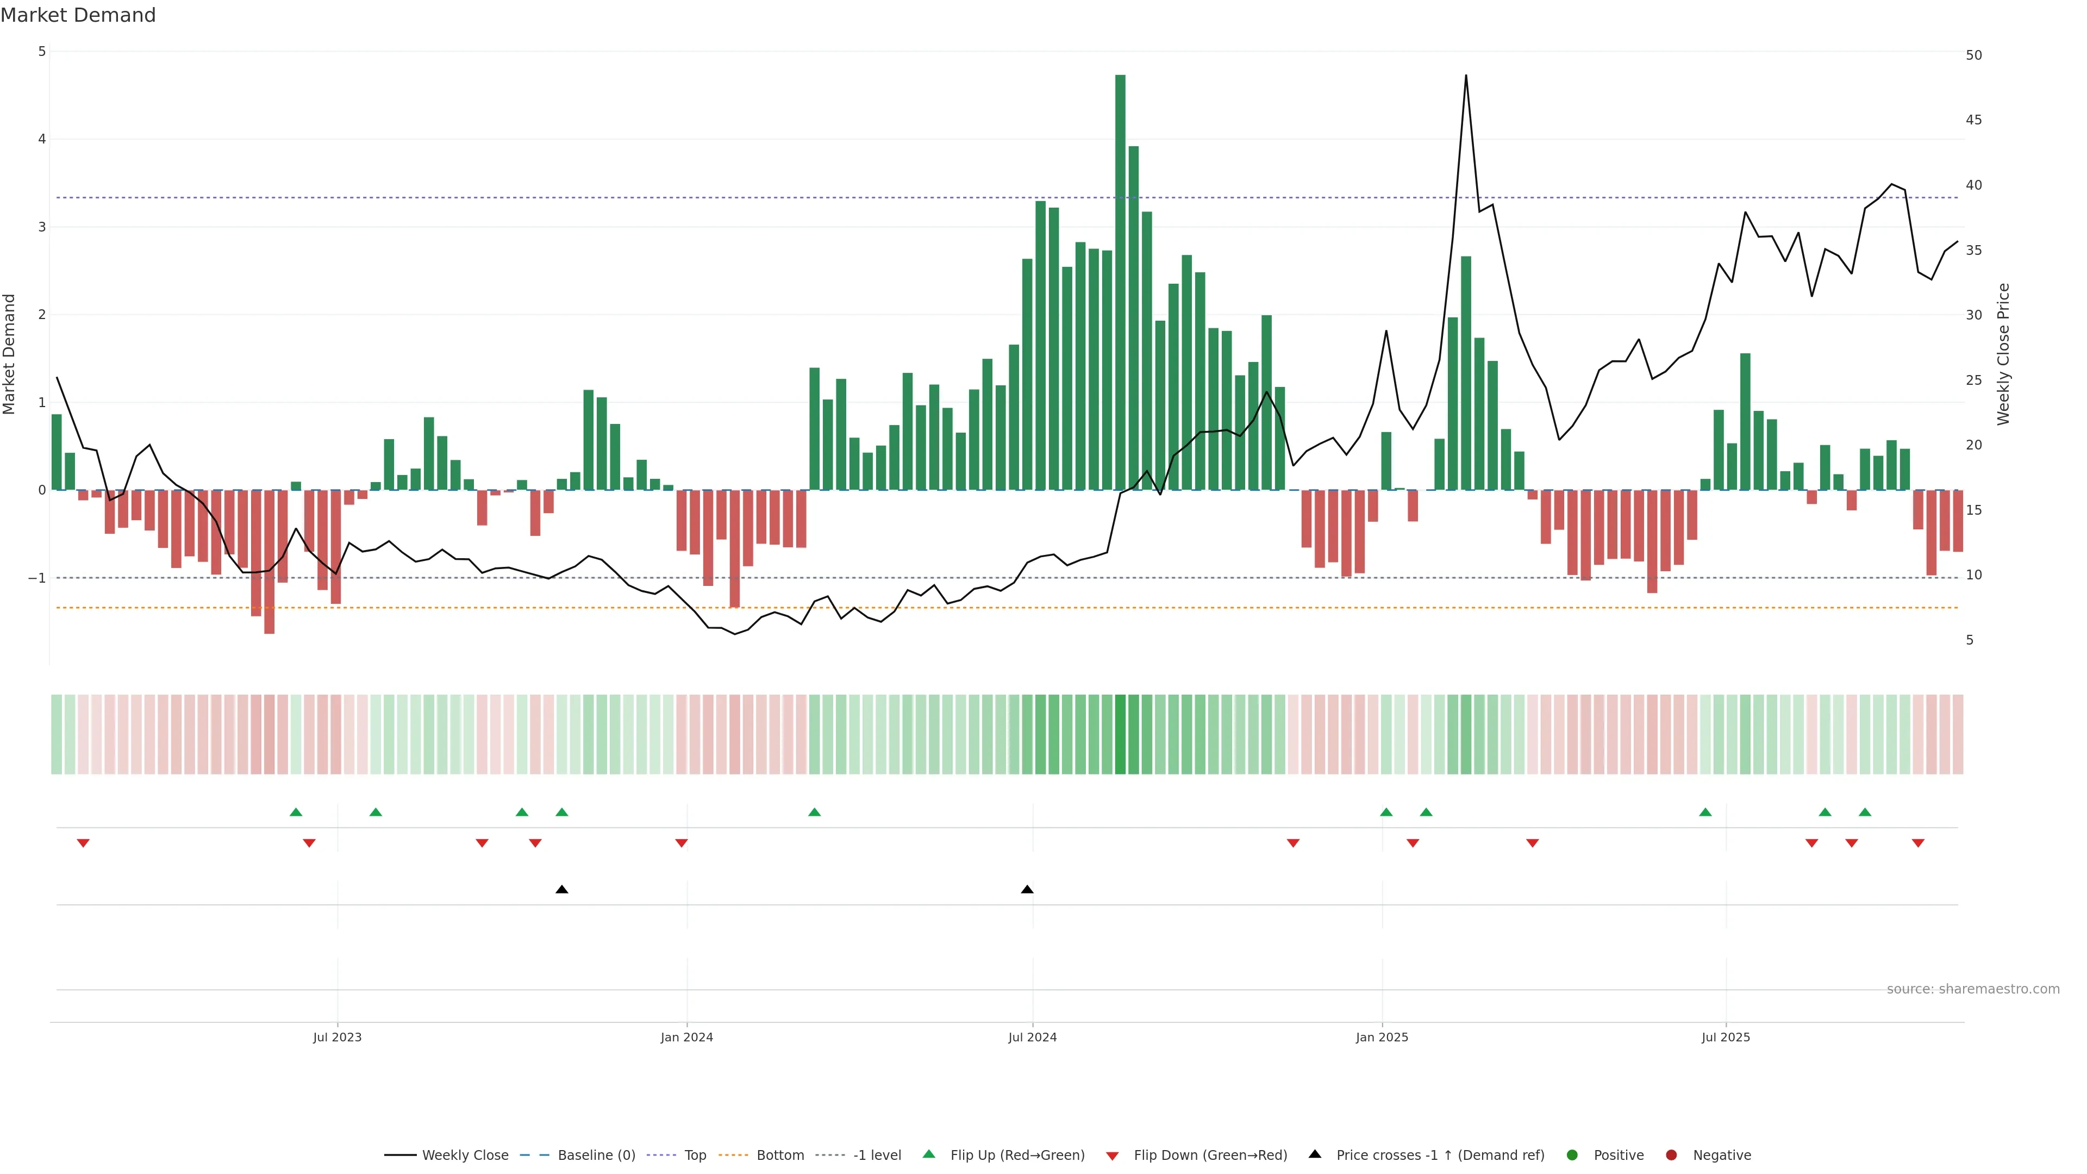
Task: Click Price crosses -1 black triangle legend icon
Action: point(1315,1154)
